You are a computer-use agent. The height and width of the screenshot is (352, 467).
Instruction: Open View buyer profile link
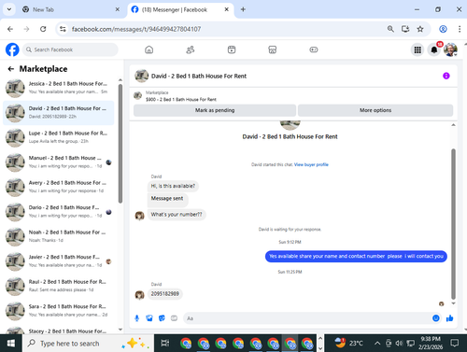tap(311, 164)
